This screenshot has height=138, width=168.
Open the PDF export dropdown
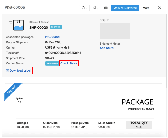(84, 8)
